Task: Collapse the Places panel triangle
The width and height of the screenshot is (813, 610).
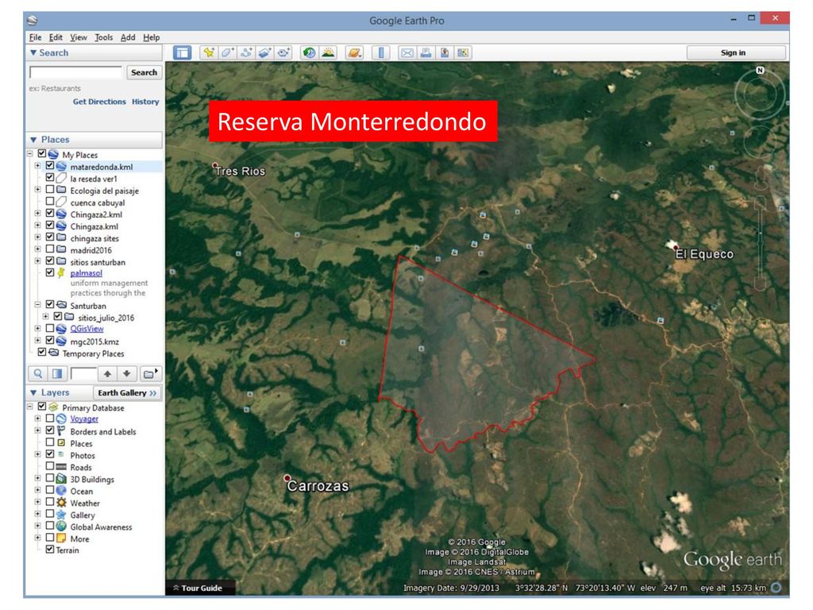Action: coord(33,140)
